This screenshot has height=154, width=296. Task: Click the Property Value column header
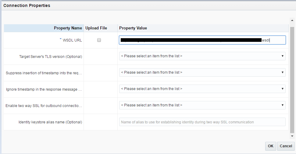(x=133, y=28)
